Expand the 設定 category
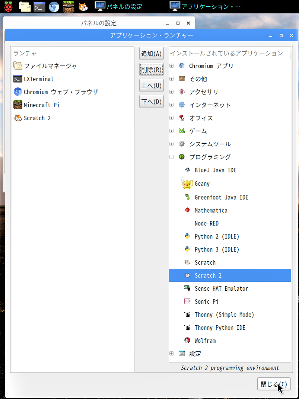 click(x=172, y=354)
